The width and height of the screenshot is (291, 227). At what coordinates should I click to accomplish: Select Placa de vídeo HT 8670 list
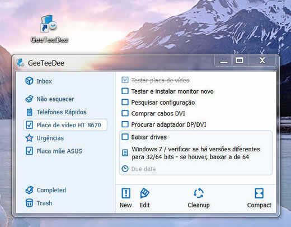tap(65, 125)
